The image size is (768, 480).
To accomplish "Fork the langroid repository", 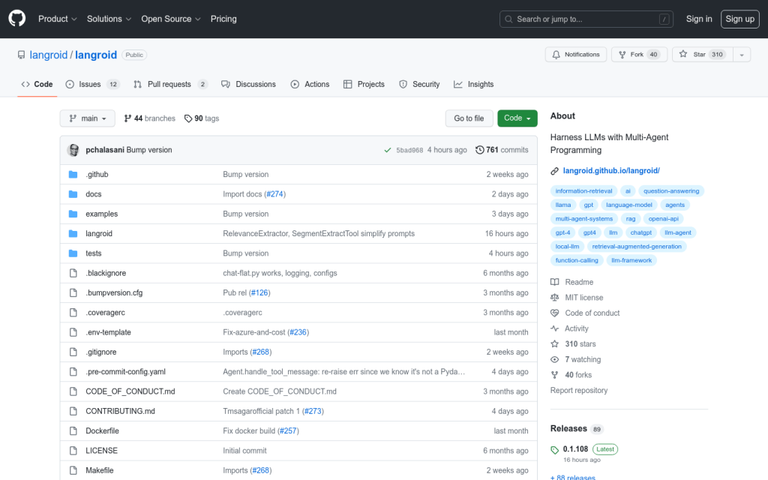I will point(639,54).
